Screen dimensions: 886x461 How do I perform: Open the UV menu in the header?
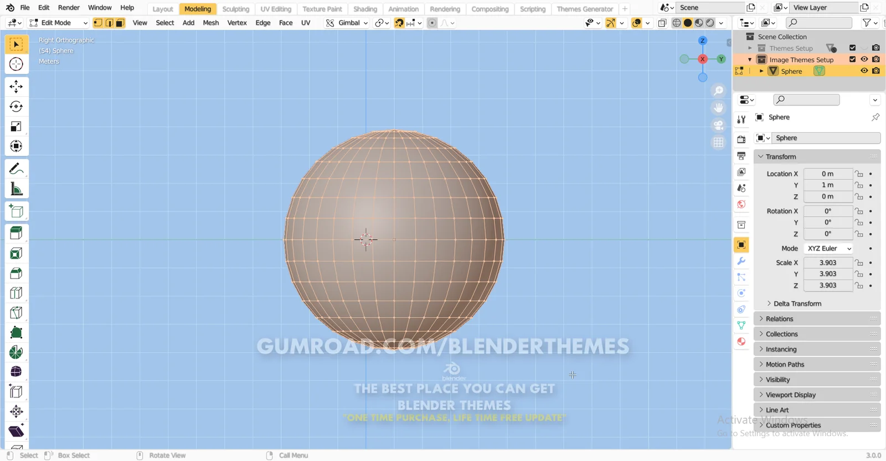pyautogui.click(x=306, y=23)
